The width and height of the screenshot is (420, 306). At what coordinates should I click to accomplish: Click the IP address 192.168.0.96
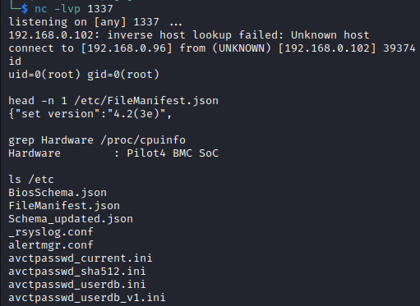tap(127, 48)
